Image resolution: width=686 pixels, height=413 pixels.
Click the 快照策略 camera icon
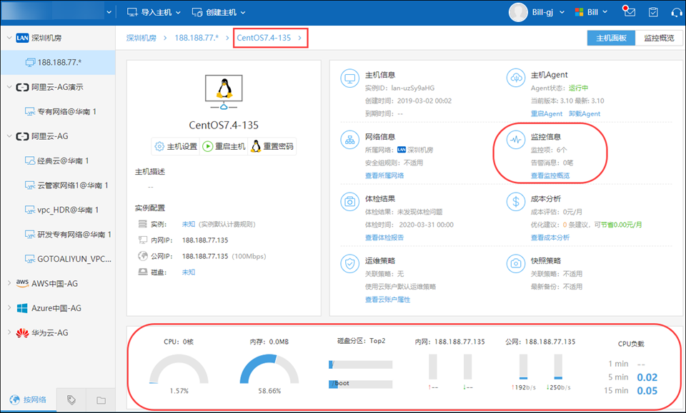coord(515,264)
